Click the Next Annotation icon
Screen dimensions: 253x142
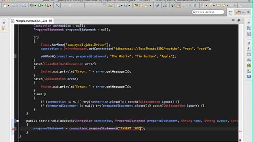point(202,5)
